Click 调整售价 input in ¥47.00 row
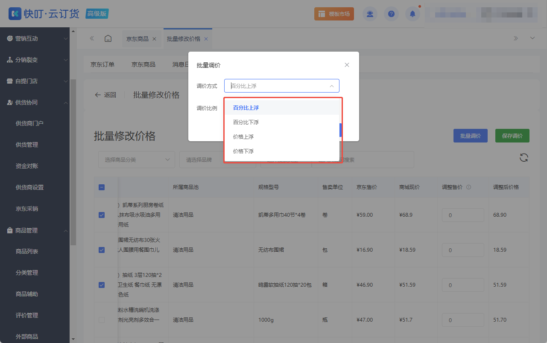This screenshot has width=547, height=343. click(x=463, y=320)
